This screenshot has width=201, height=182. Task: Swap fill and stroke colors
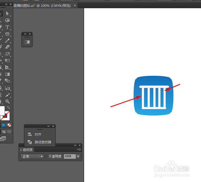coord(8,108)
